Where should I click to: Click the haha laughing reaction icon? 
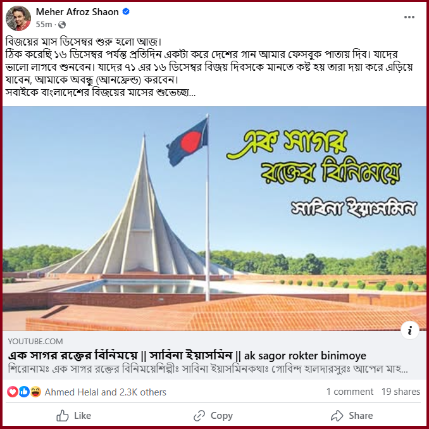(35, 392)
